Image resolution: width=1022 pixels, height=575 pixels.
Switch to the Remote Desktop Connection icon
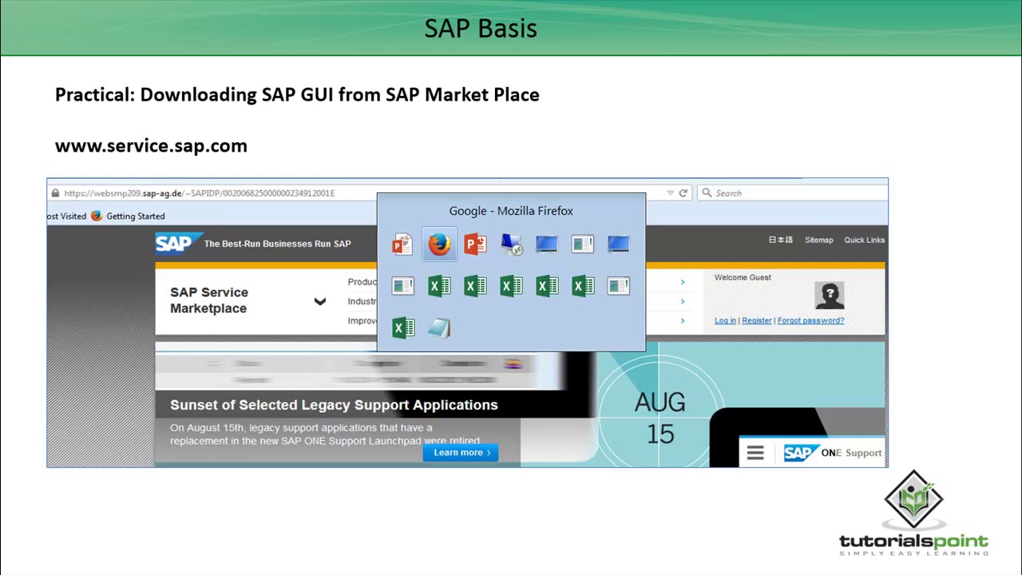[511, 244]
